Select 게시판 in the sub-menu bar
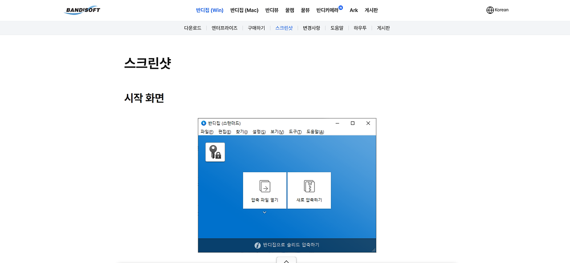Image resolution: width=570 pixels, height=263 pixels. (x=383, y=28)
